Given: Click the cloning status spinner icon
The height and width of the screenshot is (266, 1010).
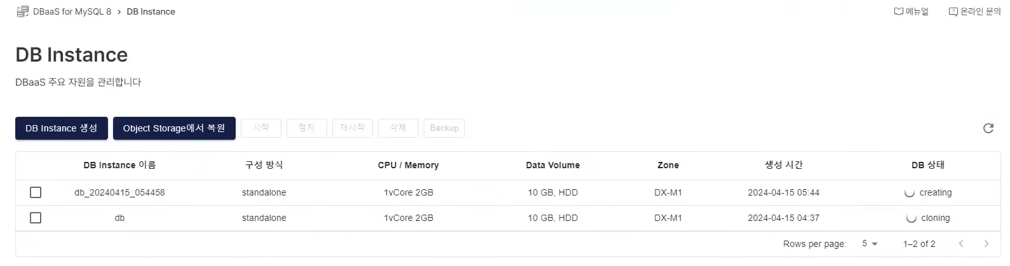Looking at the screenshot, I should 912,218.
